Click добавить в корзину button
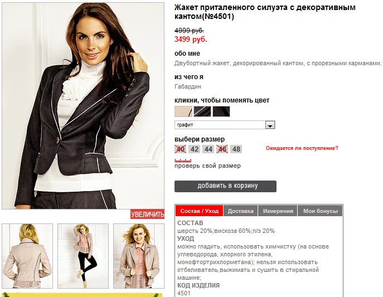Image resolution: width=383 pixels, height=297 pixels. click(225, 186)
